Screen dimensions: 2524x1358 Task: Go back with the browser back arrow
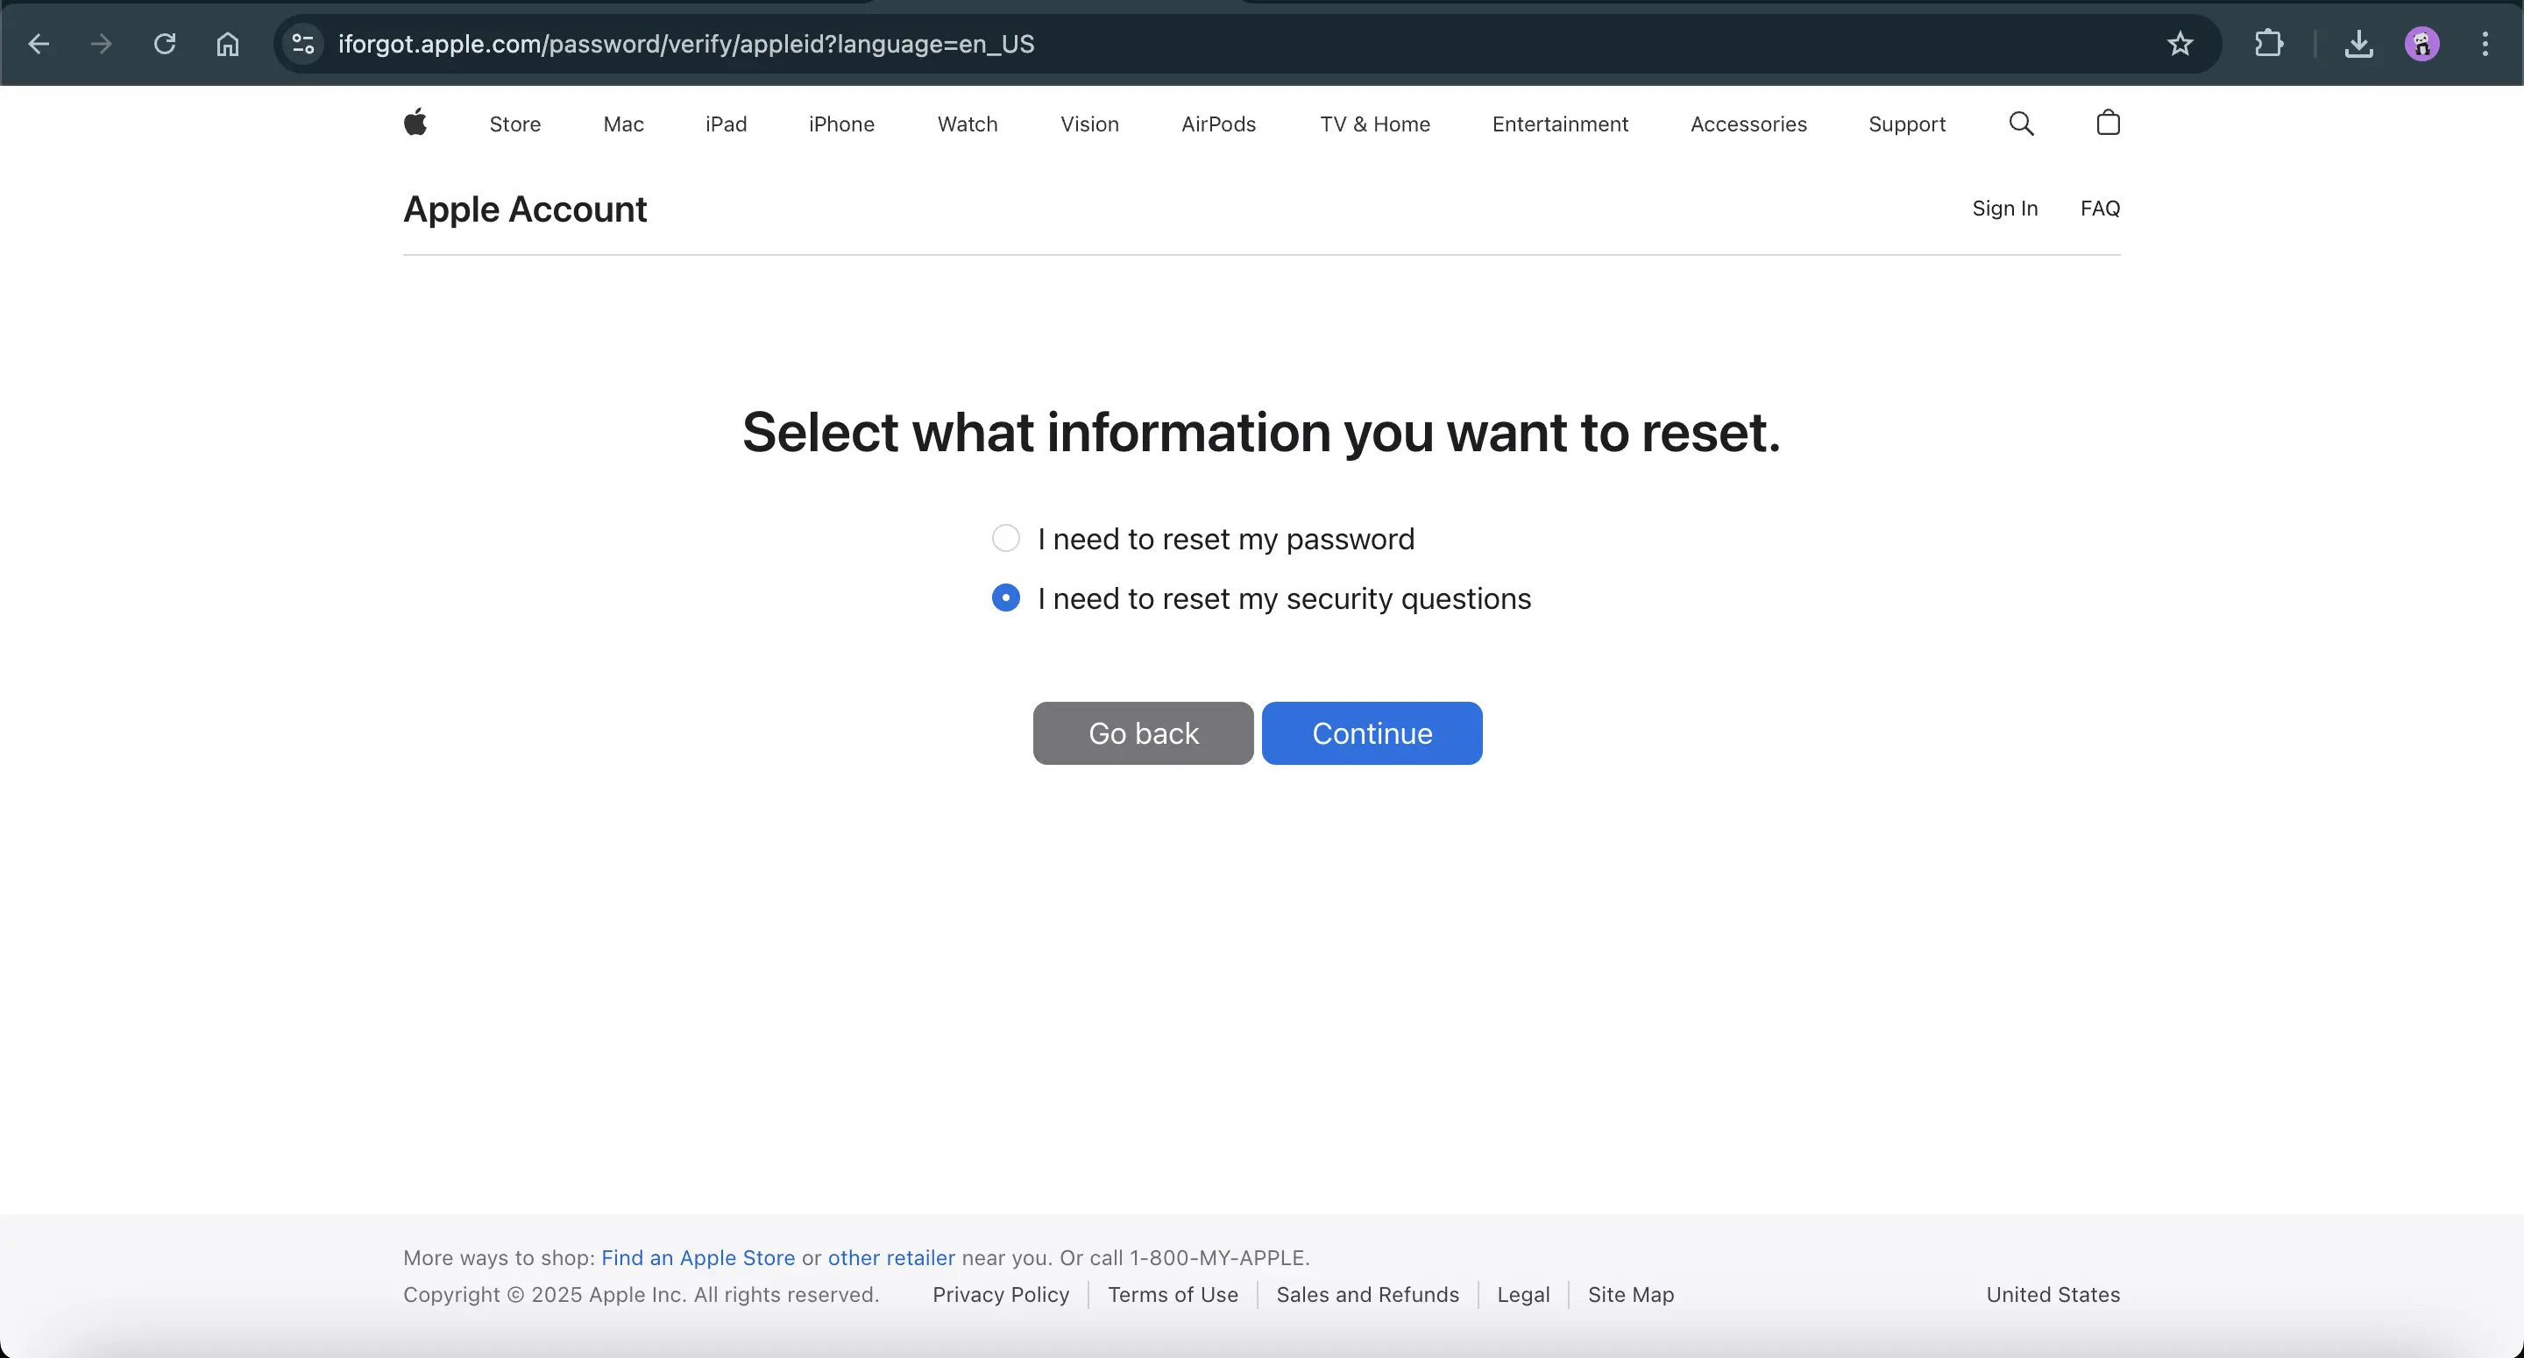(x=39, y=44)
